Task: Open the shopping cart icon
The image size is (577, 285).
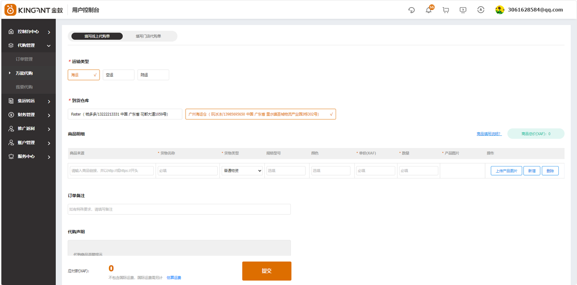Action: click(446, 10)
